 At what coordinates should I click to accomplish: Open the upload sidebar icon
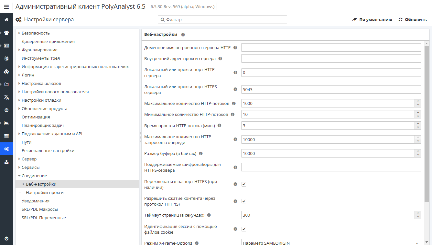[x=6, y=162]
